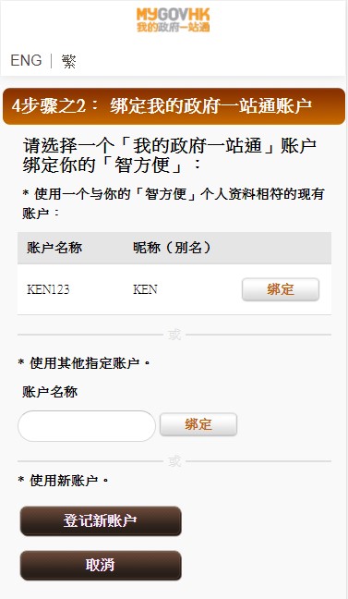
Task: Click the 使用其他指定账户 option text
Action: (84, 363)
